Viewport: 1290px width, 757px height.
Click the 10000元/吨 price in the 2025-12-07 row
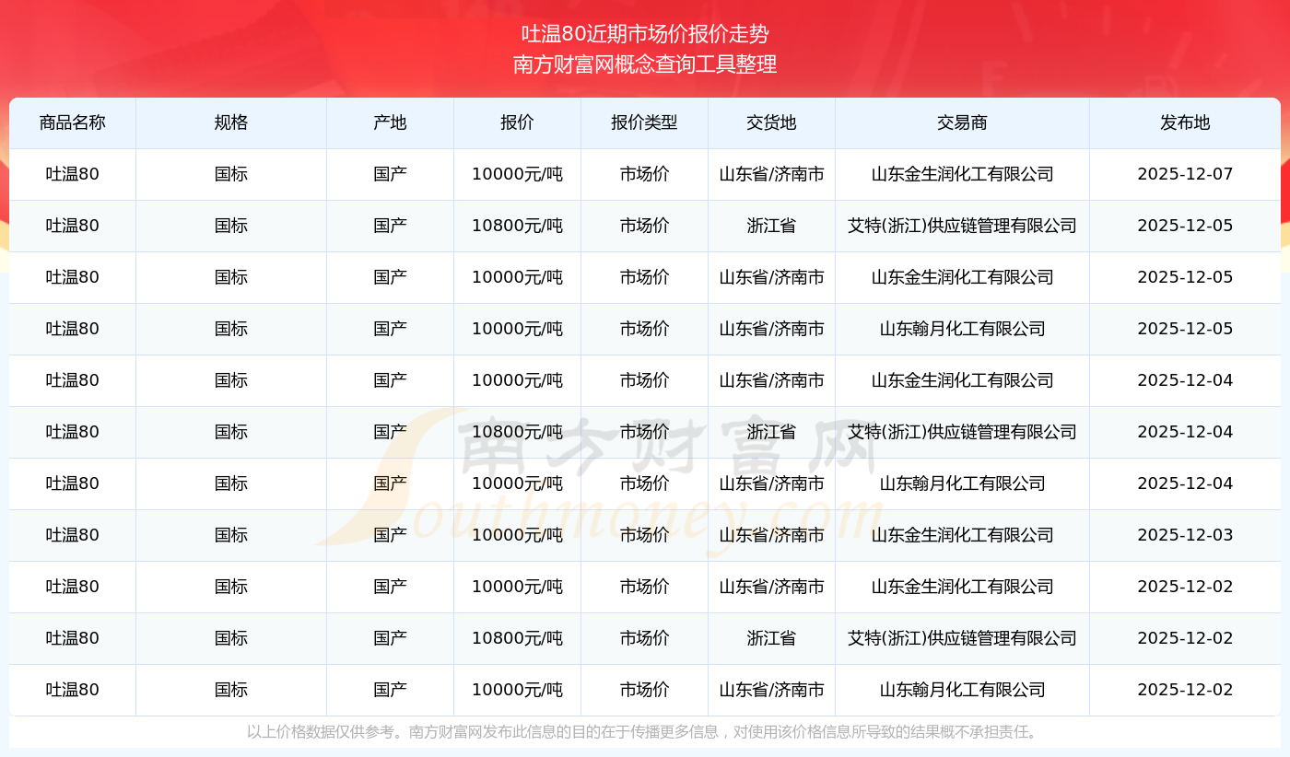(x=517, y=174)
